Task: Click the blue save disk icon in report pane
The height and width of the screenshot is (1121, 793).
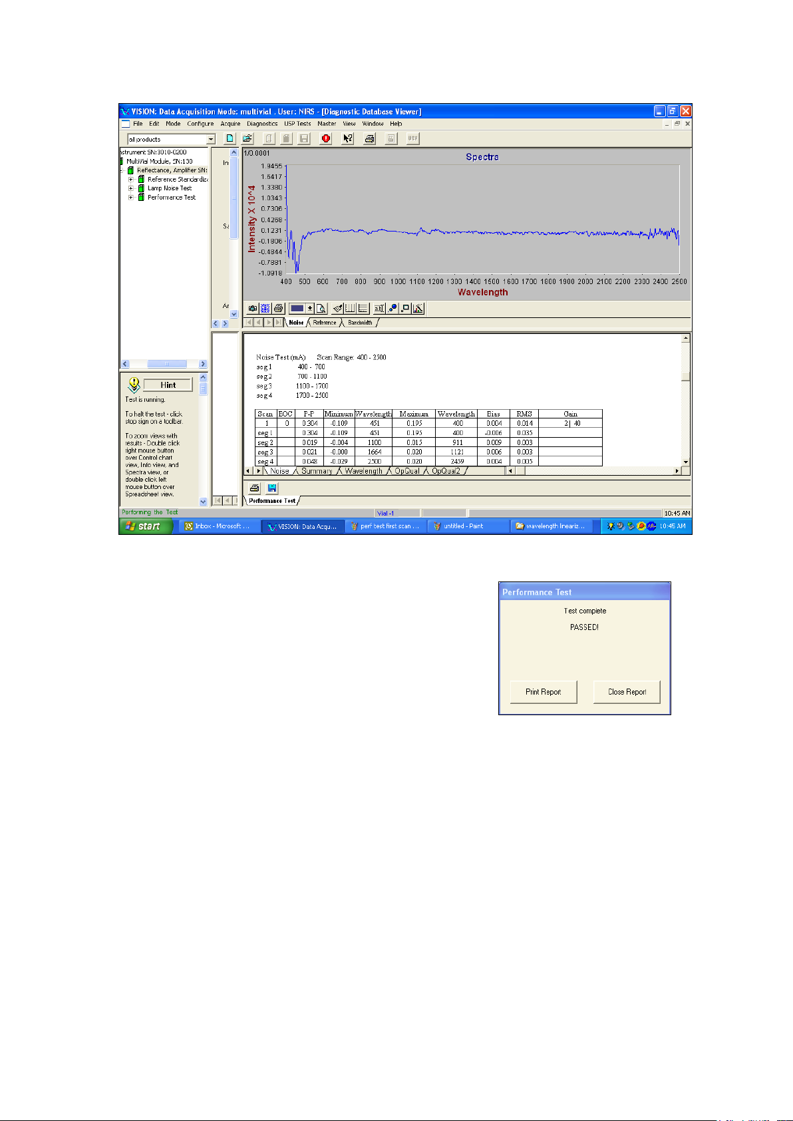Action: (272, 488)
